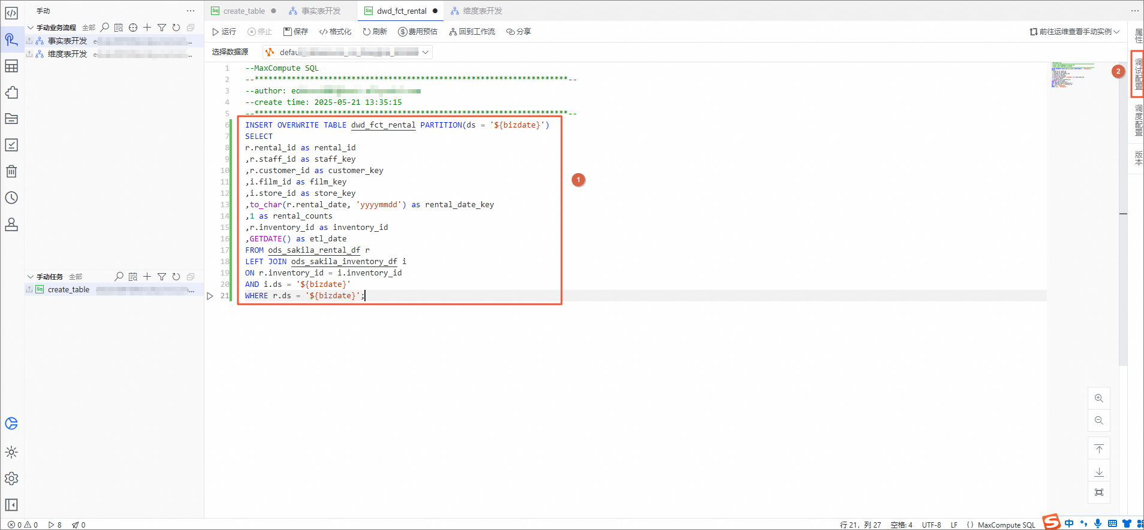Collapse all in 手动任务 section
The height and width of the screenshot is (530, 1144).
[191, 277]
